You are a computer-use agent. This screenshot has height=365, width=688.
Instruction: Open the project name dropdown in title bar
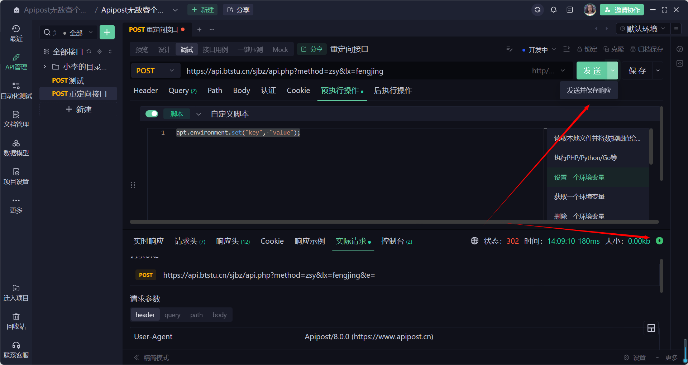click(x=175, y=10)
